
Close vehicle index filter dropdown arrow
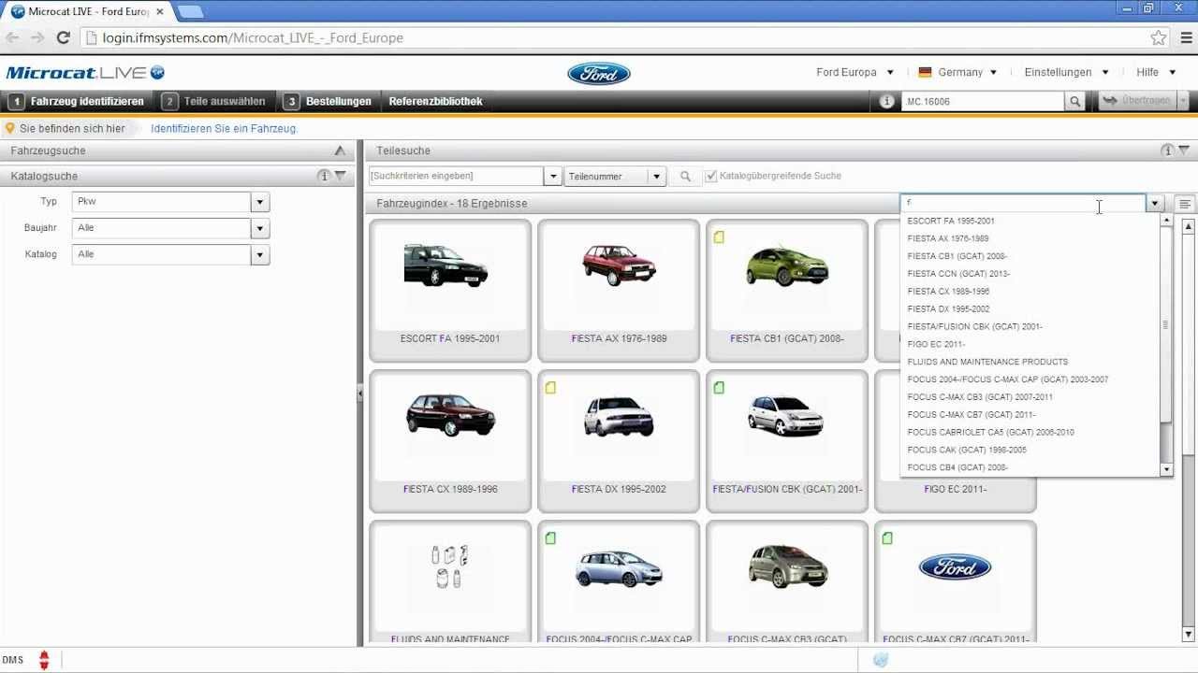point(1155,204)
